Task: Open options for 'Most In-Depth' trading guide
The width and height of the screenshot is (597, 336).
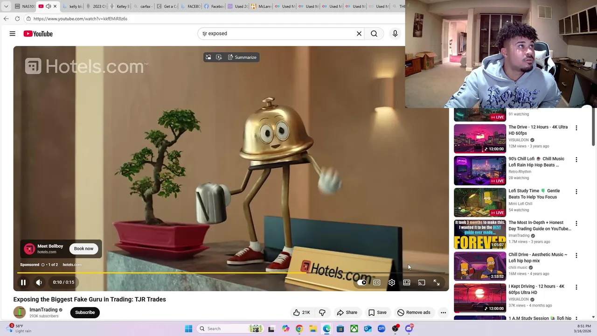Action: coord(576,224)
